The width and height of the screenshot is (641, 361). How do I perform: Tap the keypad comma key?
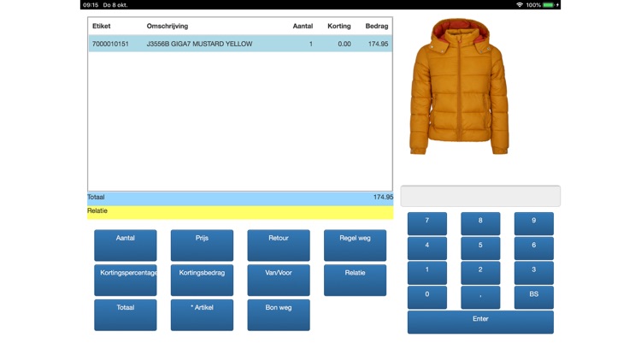(x=480, y=297)
